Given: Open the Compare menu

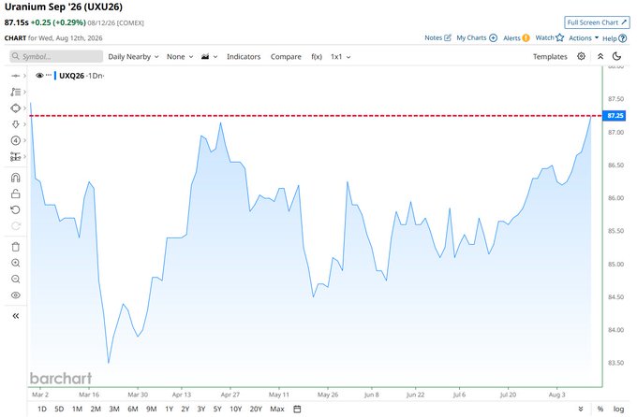Looking at the screenshot, I should pyautogui.click(x=286, y=57).
